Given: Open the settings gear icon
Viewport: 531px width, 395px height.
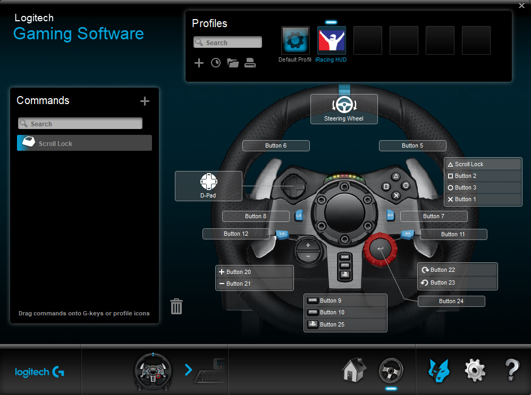Looking at the screenshot, I should [475, 370].
